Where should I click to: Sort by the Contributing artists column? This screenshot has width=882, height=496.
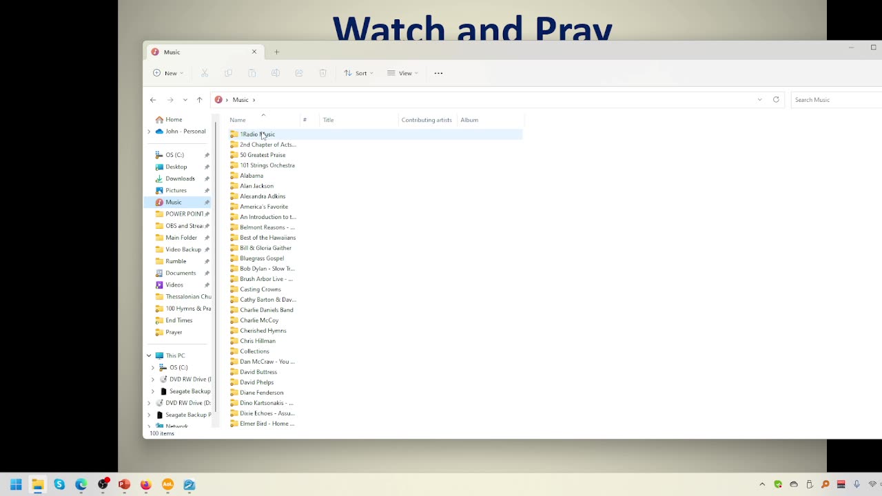(x=427, y=120)
